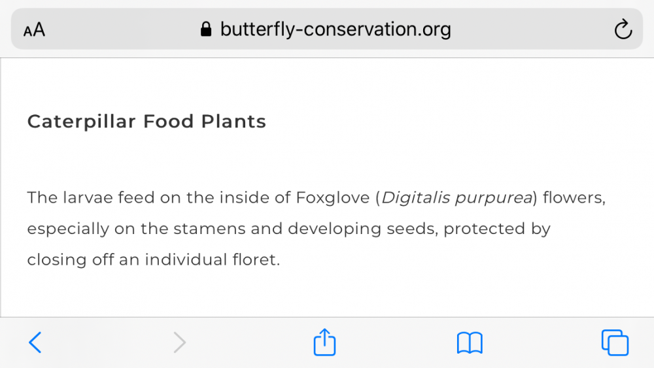Open Bookmarks with the book icon

(470, 343)
